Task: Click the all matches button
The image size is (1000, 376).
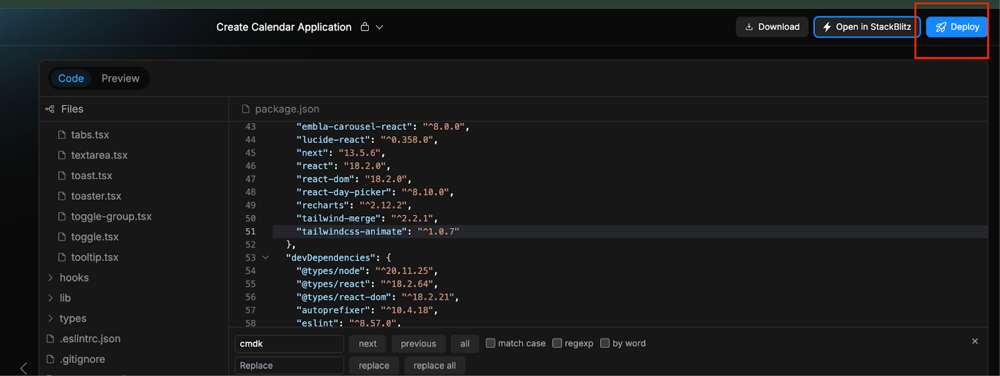Action: pos(464,344)
